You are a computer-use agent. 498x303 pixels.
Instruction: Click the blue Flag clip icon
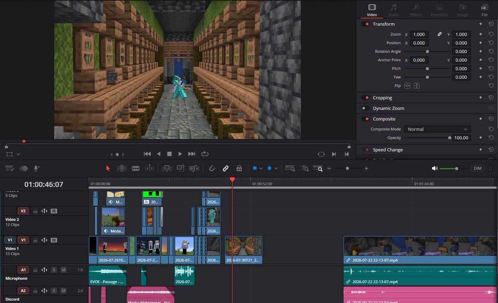(255, 168)
